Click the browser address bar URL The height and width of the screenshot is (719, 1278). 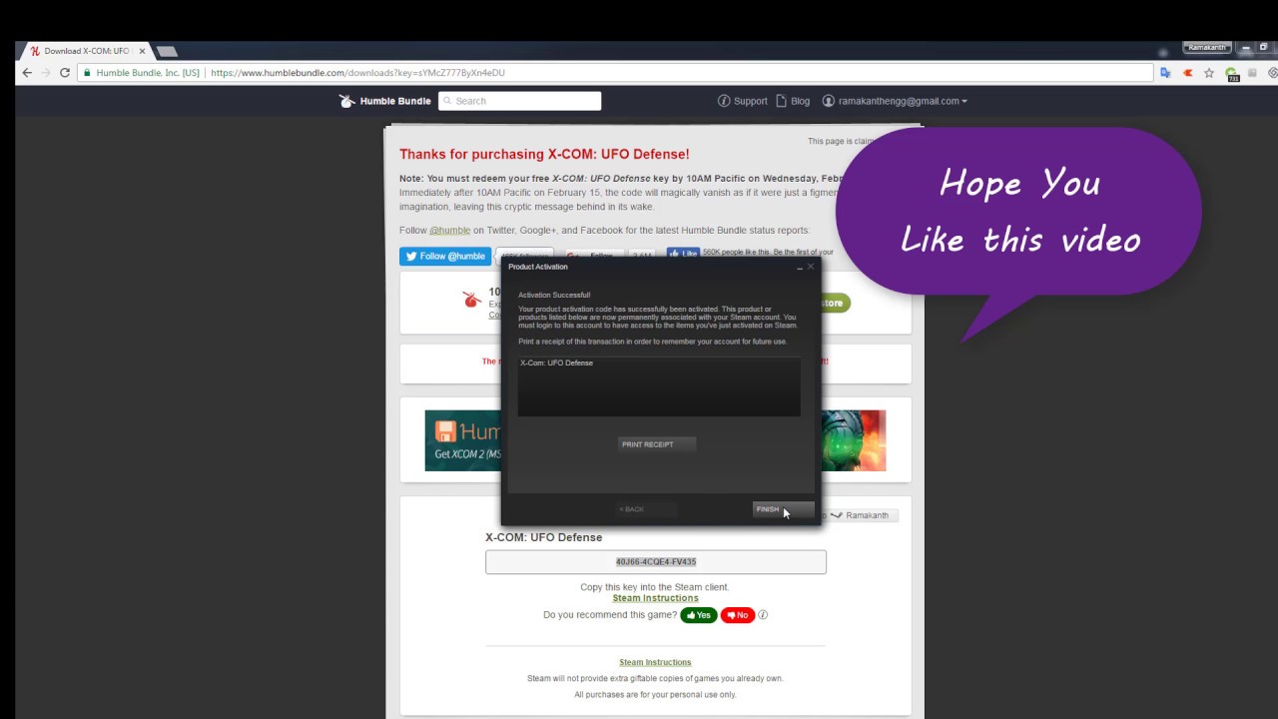point(357,73)
